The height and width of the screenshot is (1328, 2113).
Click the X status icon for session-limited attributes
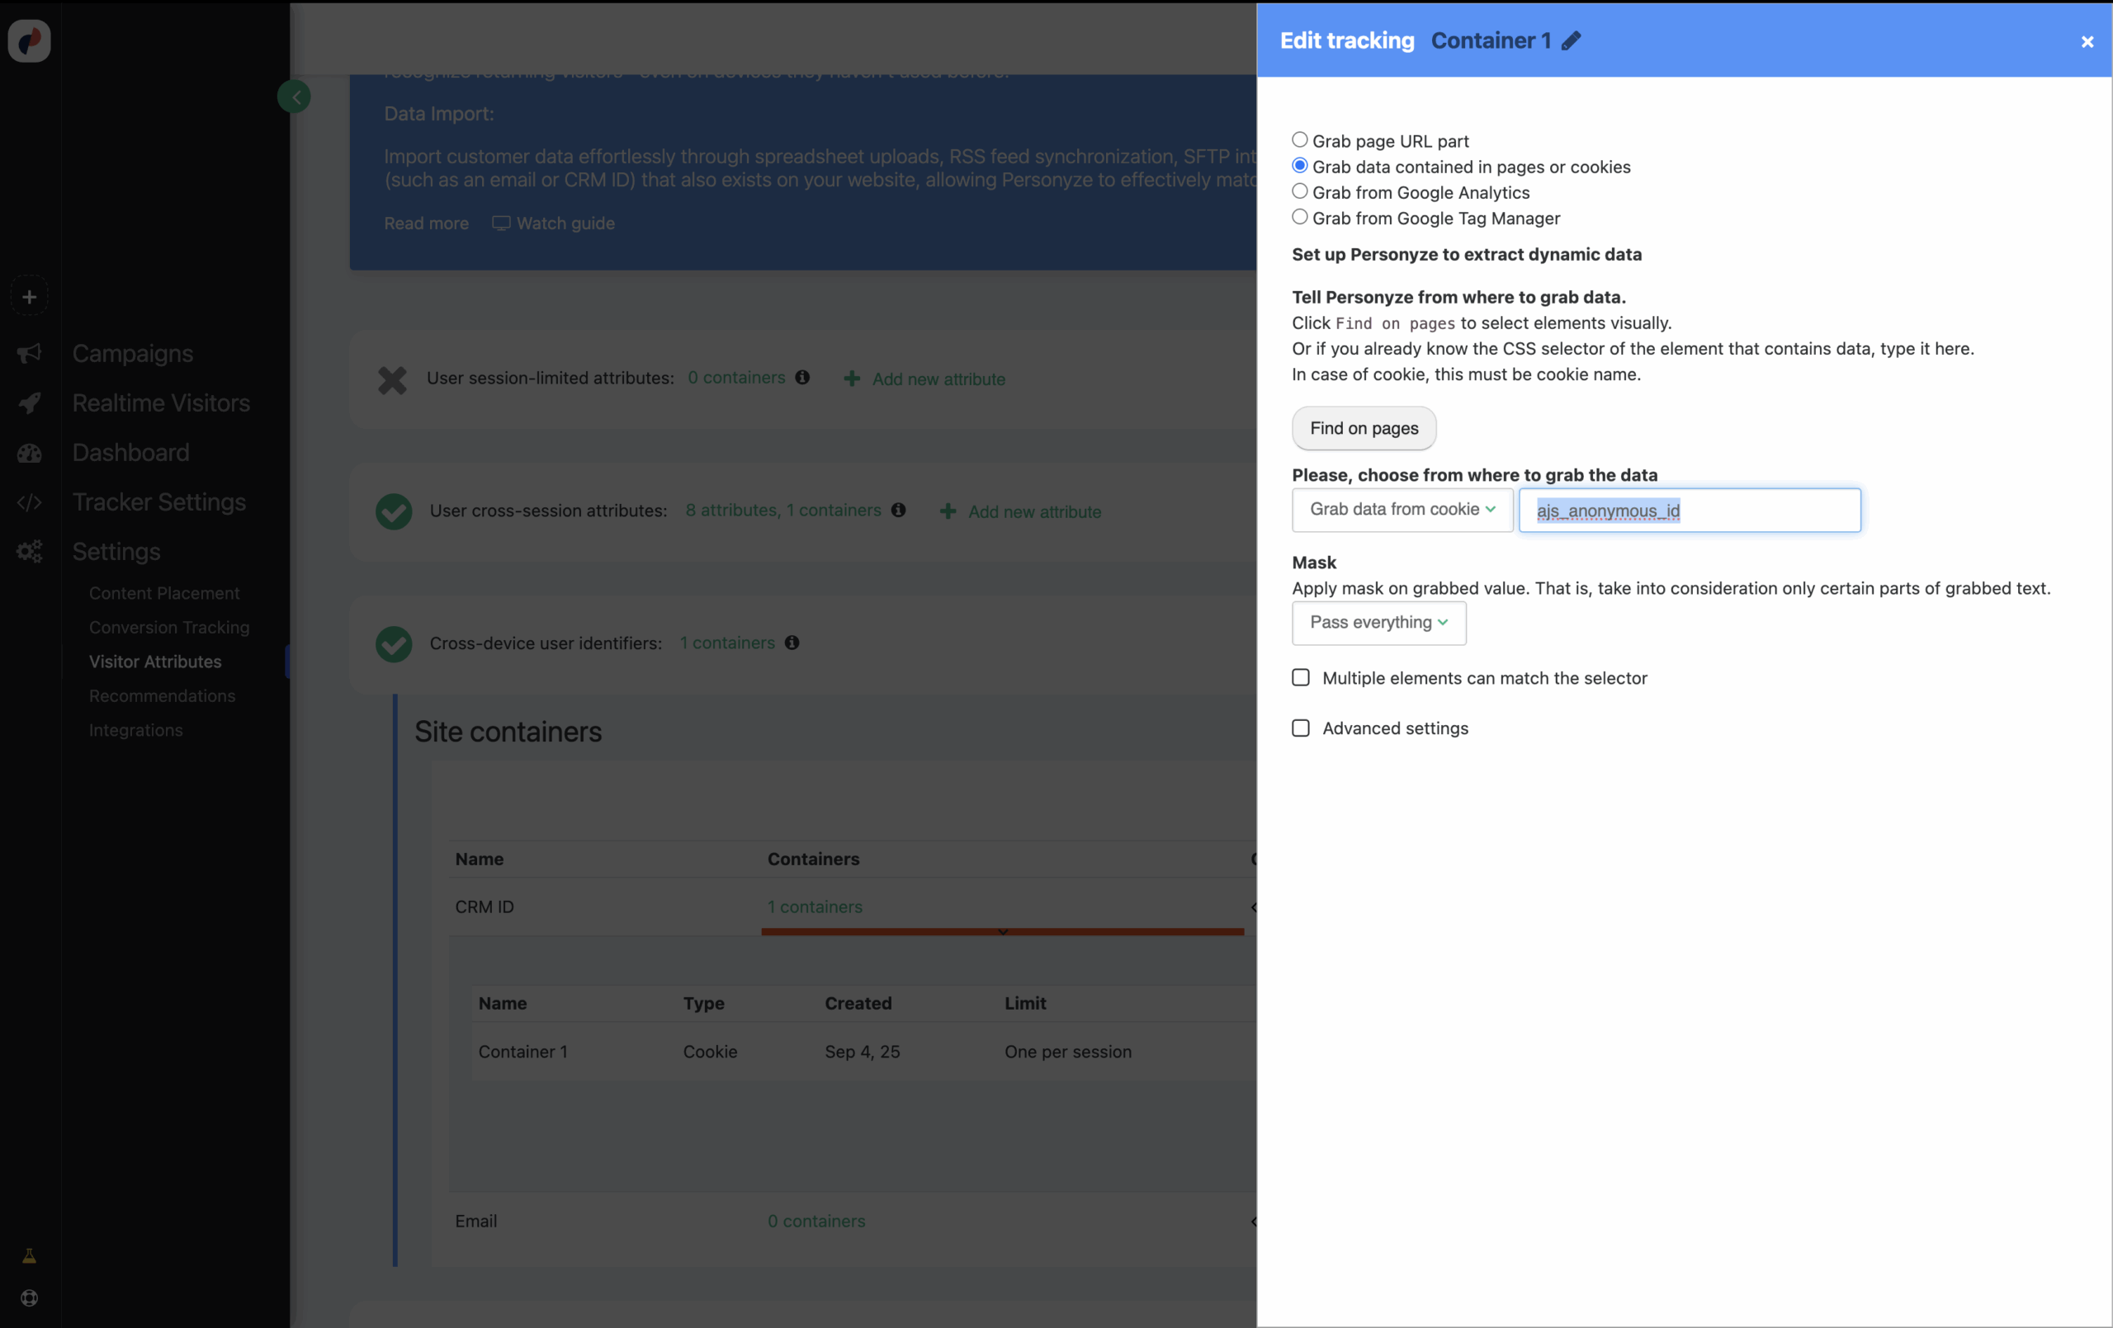pyautogui.click(x=392, y=379)
